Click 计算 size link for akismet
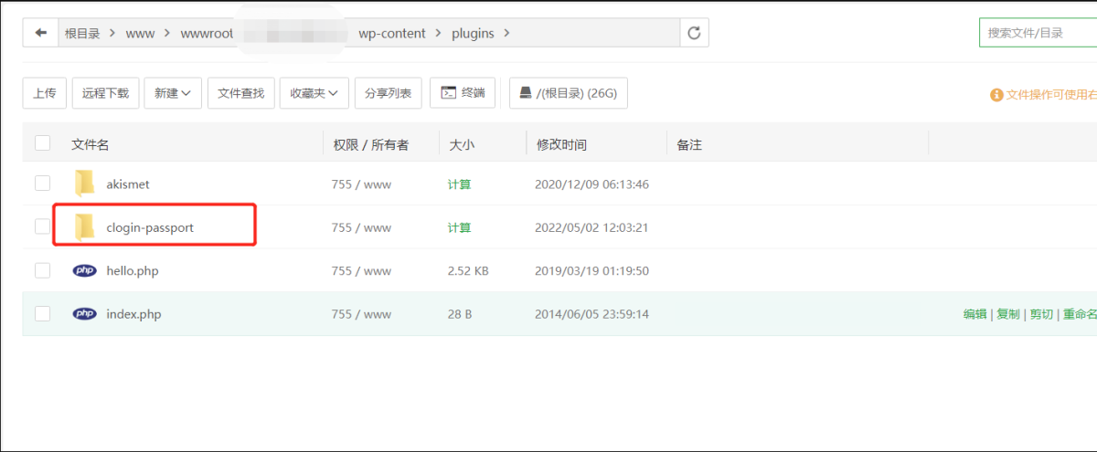The image size is (1097, 452). pyautogui.click(x=459, y=184)
